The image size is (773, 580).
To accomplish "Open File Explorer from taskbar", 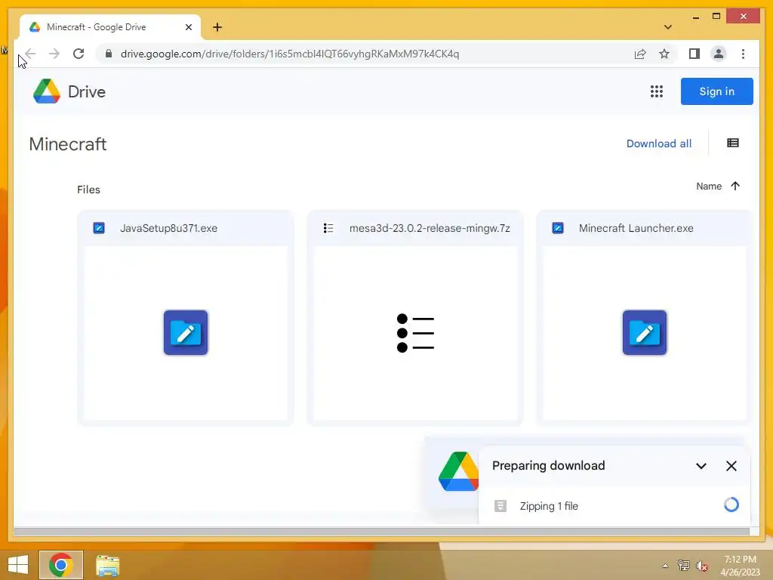I will [x=107, y=565].
